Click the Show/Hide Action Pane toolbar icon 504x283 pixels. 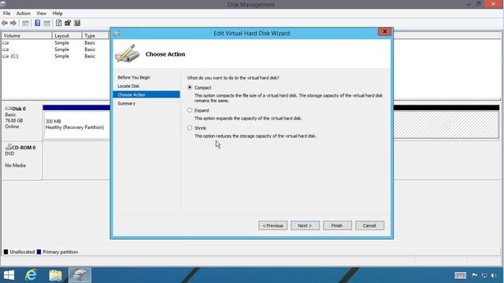[x=47, y=23]
